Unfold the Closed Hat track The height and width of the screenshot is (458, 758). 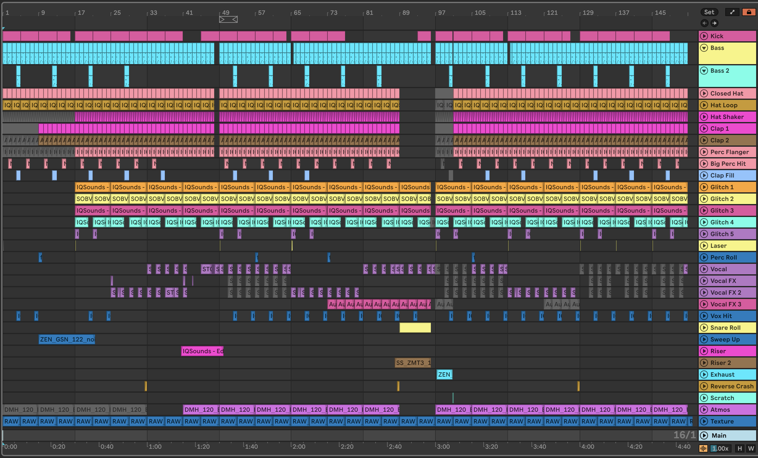pyautogui.click(x=704, y=93)
